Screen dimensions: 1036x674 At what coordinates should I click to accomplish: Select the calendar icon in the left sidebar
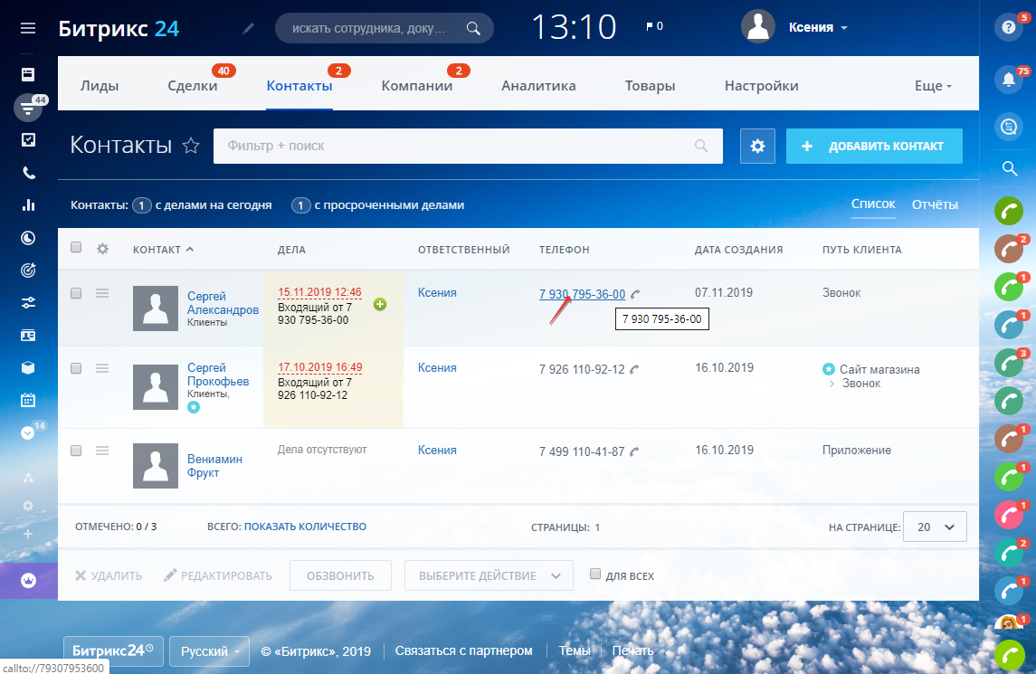pos(27,399)
